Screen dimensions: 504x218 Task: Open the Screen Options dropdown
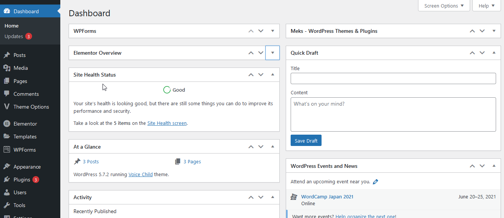(444, 6)
